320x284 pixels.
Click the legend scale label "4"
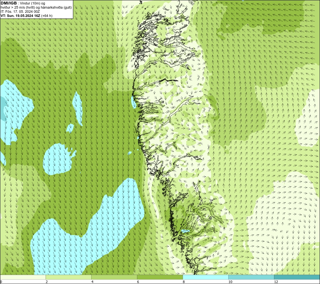pyautogui.click(x=92, y=282)
